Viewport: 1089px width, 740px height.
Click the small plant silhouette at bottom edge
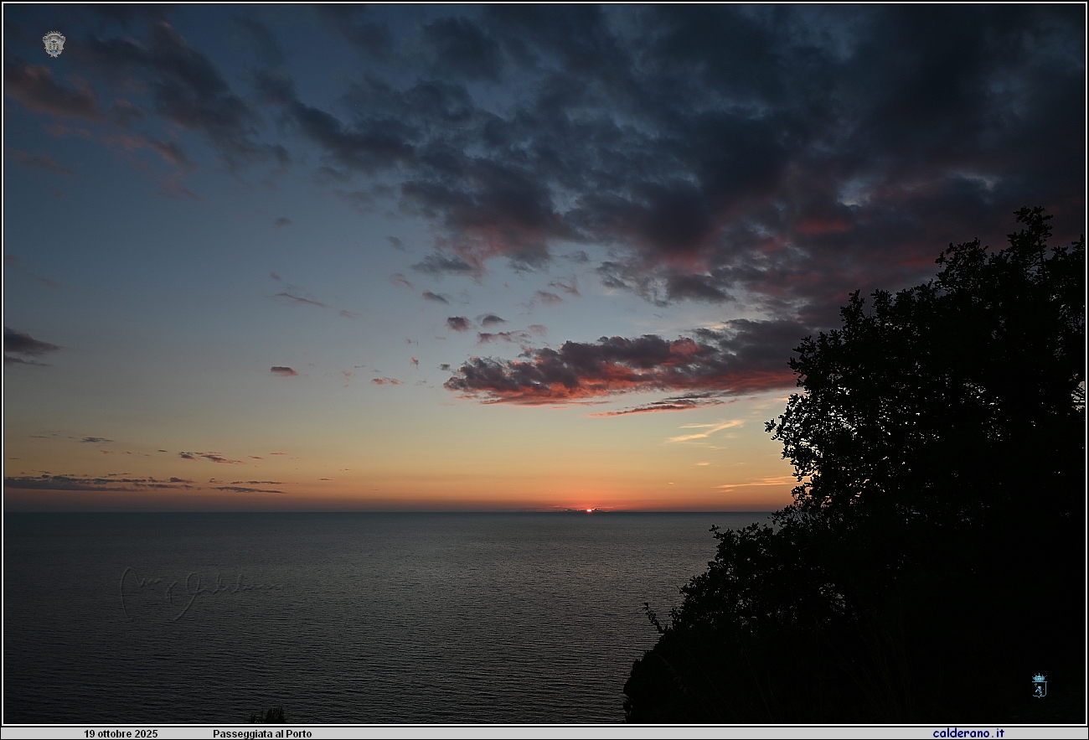point(268,716)
